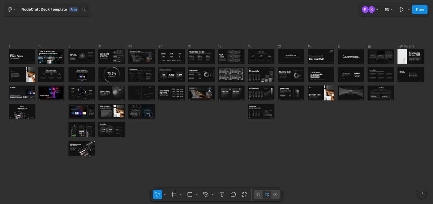
Task: Open the Figma main menu logo
Action: pos(10,10)
